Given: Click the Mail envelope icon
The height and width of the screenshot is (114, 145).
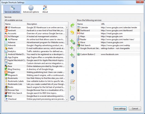Looking at the screenshot, I should coord(78,33).
